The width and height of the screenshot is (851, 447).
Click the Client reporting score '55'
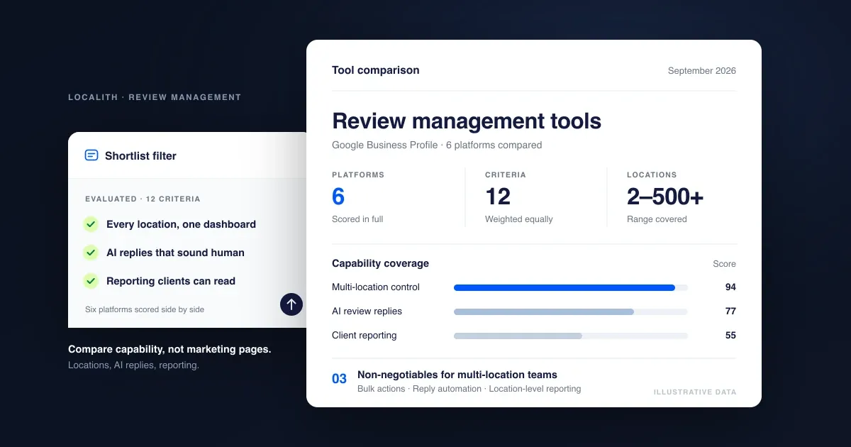(730, 336)
